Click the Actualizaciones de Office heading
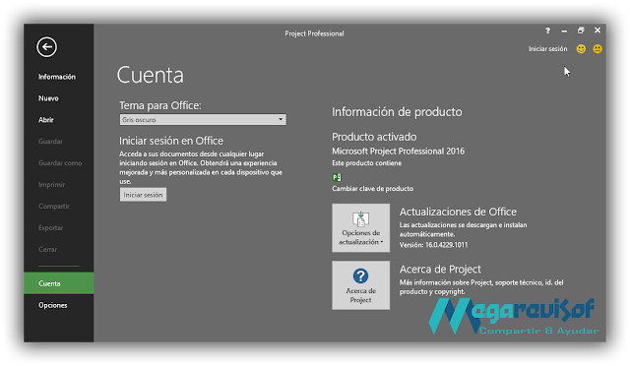This screenshot has height=366, width=630. pos(458,212)
